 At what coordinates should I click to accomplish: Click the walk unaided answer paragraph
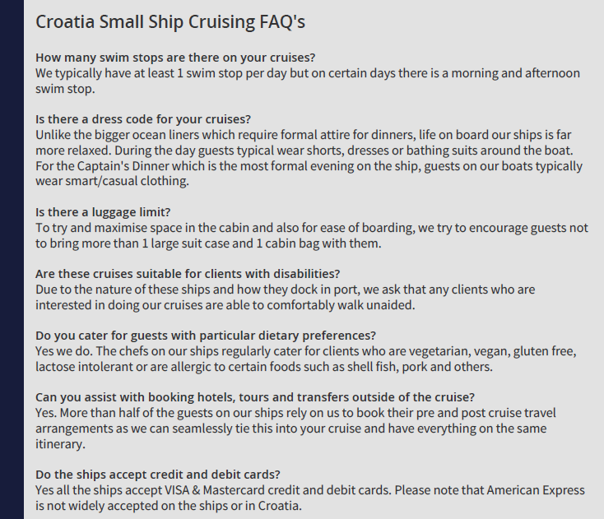tap(285, 297)
